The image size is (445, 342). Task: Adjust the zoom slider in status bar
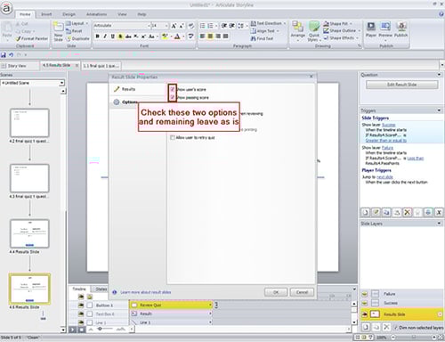tap(413, 338)
